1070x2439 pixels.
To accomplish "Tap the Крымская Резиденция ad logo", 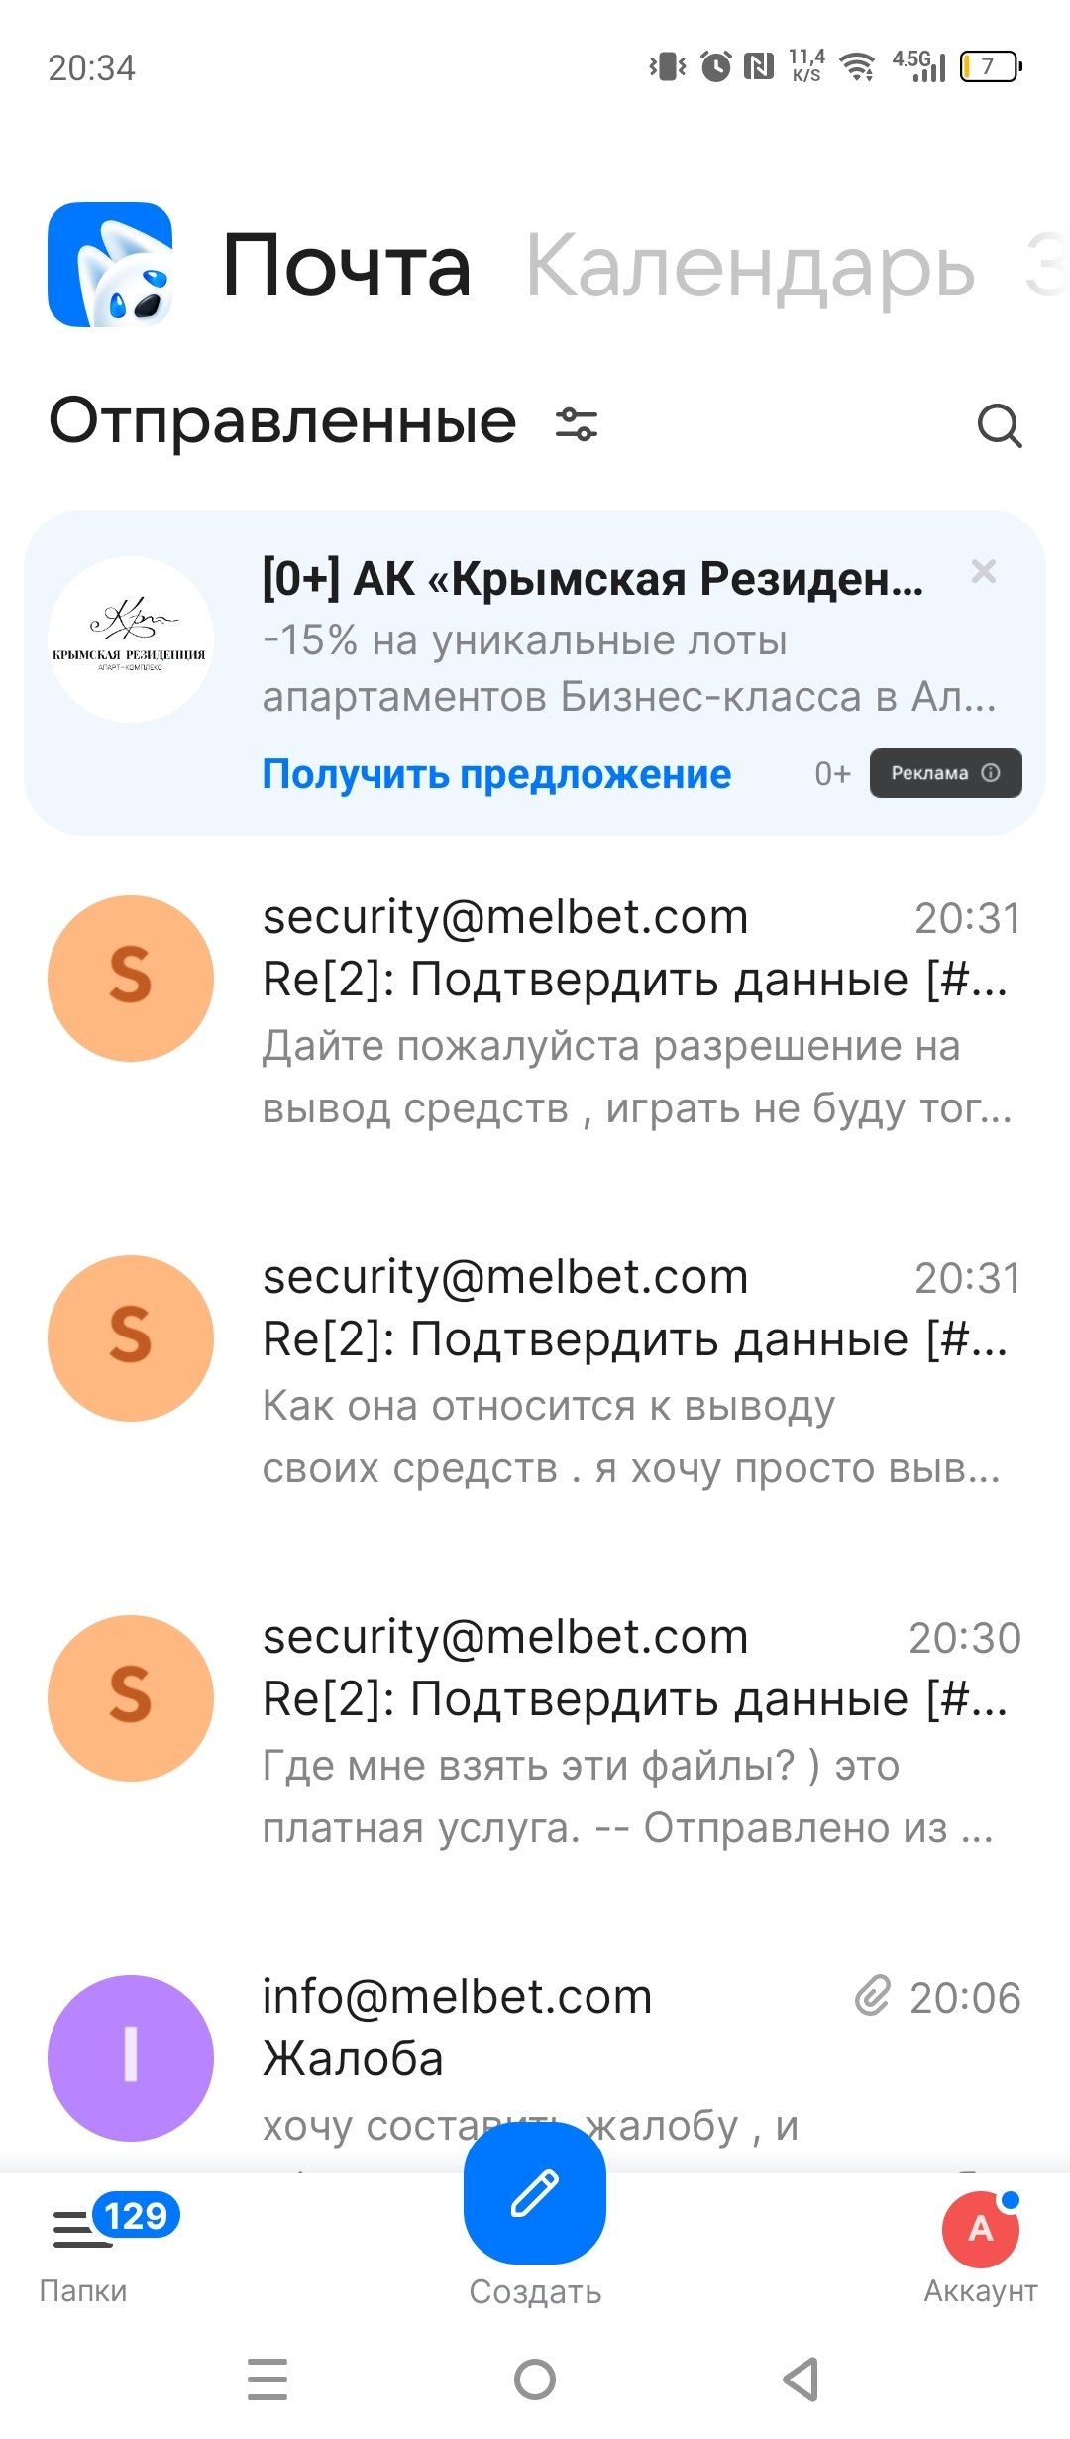I will 131,639.
